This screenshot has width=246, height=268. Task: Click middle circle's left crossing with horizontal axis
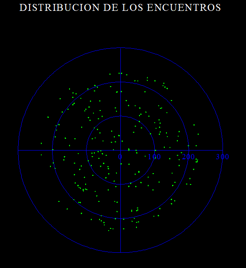pos(53,150)
